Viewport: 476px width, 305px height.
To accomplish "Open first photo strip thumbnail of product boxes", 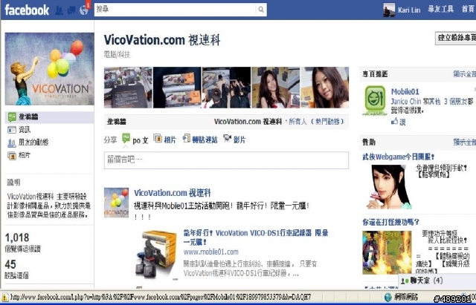I will (128, 88).
